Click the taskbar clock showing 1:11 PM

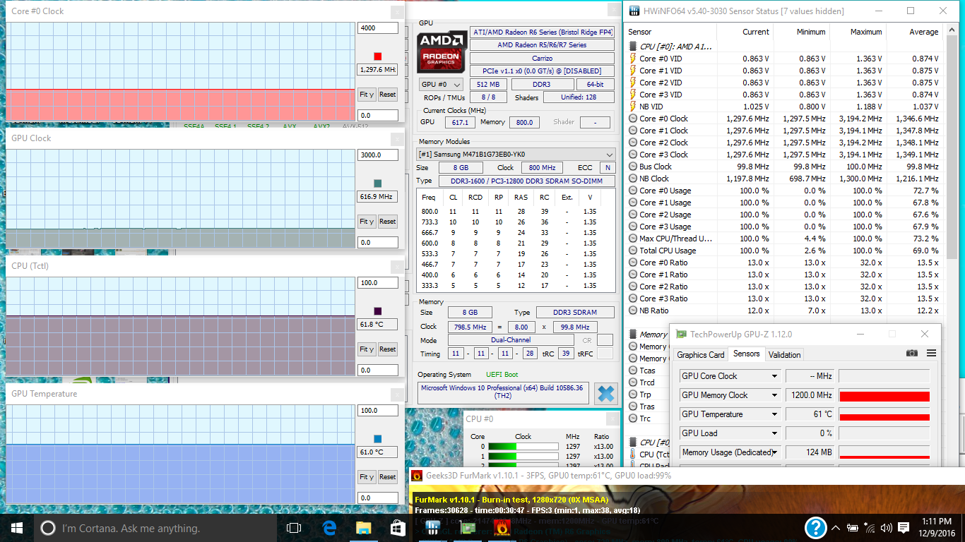(936, 528)
